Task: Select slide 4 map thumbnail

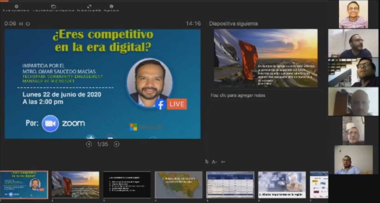Action: 179,185
